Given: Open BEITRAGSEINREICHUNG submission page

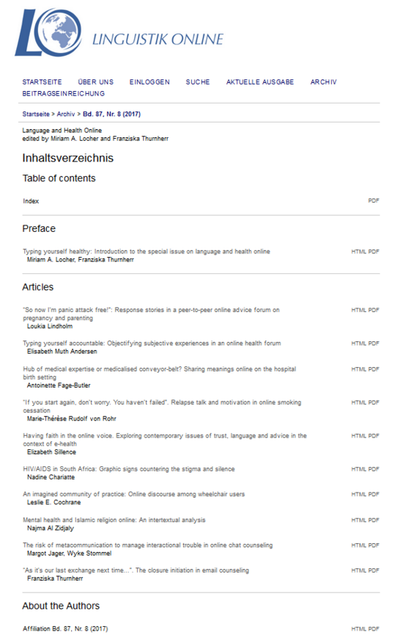Looking at the screenshot, I should coord(64,93).
